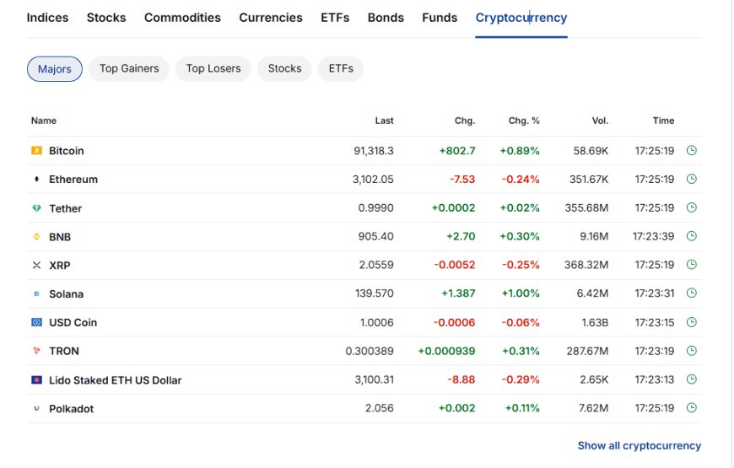Screen dimensions: 734x468
Task: Open the XRP name link
Action: (x=60, y=266)
